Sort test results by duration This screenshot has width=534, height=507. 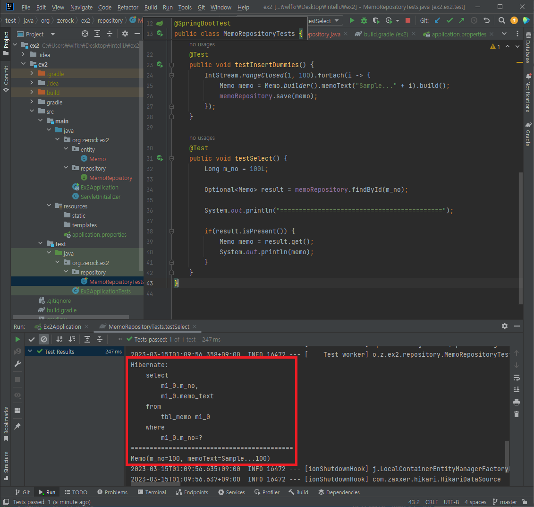click(x=72, y=339)
